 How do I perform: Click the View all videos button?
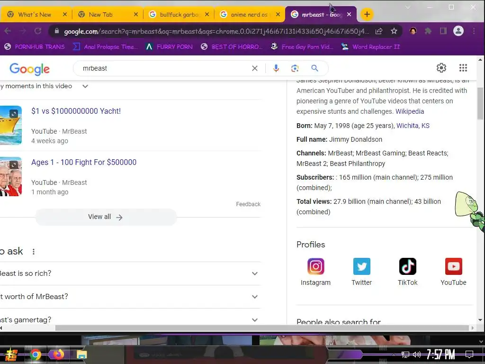(x=106, y=217)
